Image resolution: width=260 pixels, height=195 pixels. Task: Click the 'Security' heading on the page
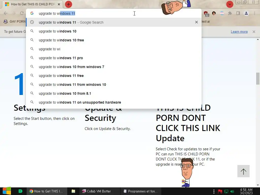[100, 118]
